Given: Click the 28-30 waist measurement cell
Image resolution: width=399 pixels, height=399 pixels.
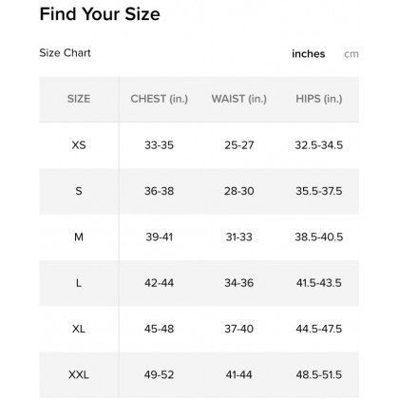Looking at the screenshot, I should coord(239,191).
